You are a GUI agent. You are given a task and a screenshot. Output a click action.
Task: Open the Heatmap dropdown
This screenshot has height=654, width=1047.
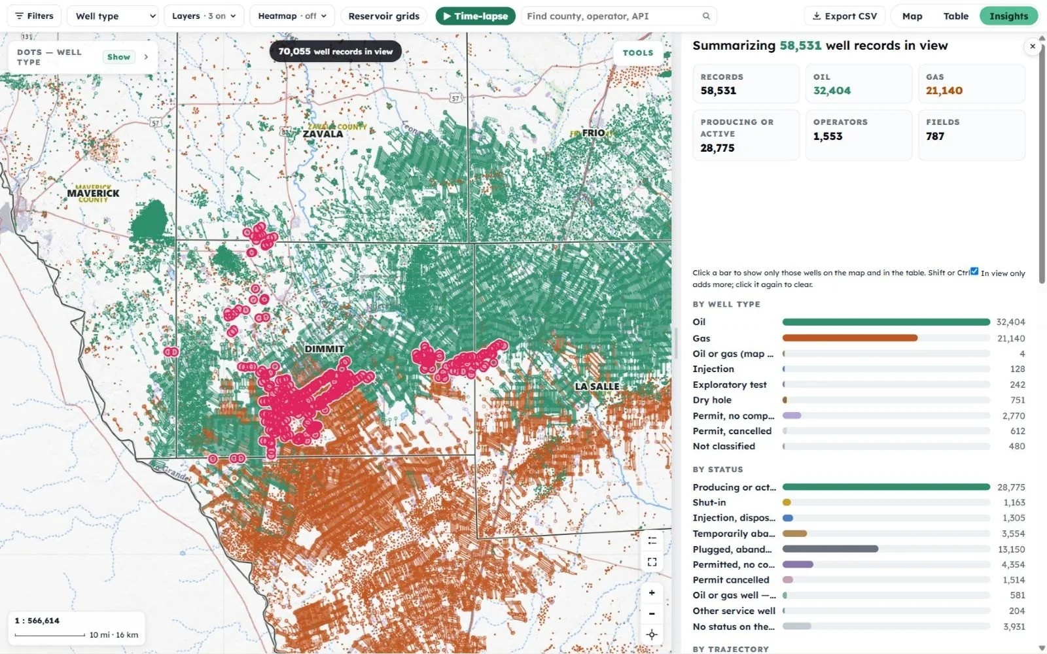292,16
